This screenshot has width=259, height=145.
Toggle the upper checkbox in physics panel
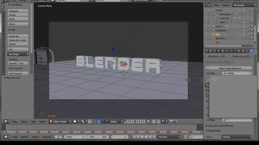click(207, 90)
